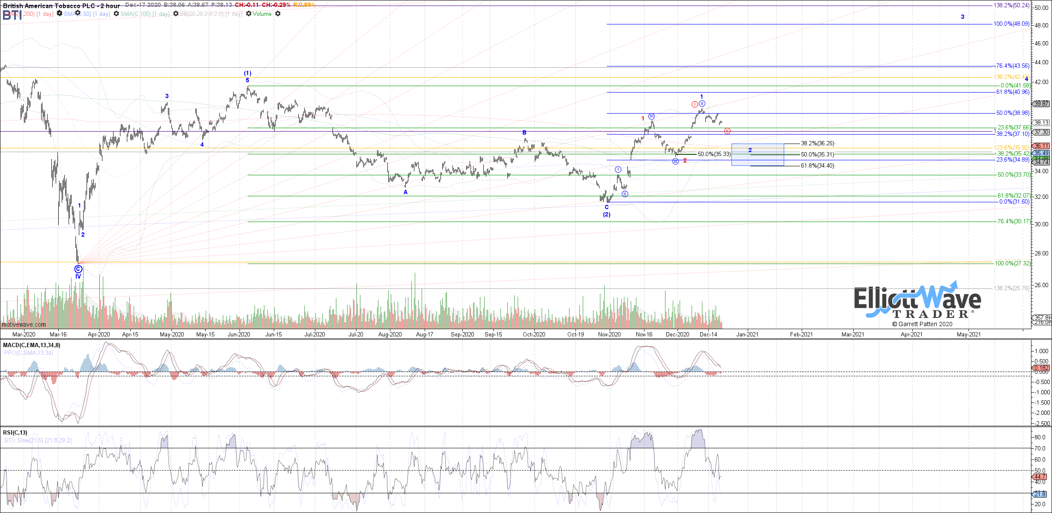
Task: Click the green 50.0%(33.70) retracement label
Action: point(1013,175)
